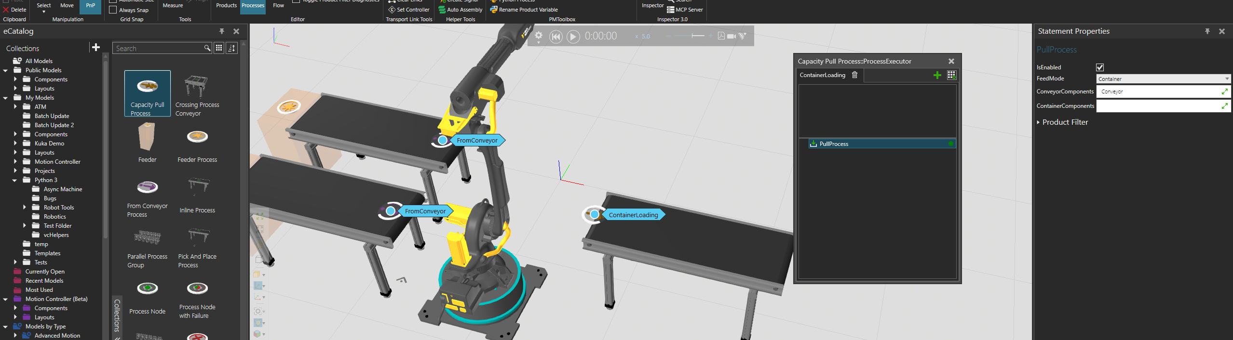Click the eCatalog Search field

coord(158,49)
